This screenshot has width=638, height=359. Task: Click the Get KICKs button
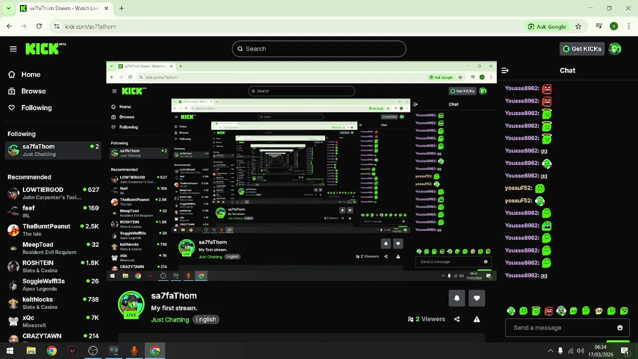coord(582,48)
